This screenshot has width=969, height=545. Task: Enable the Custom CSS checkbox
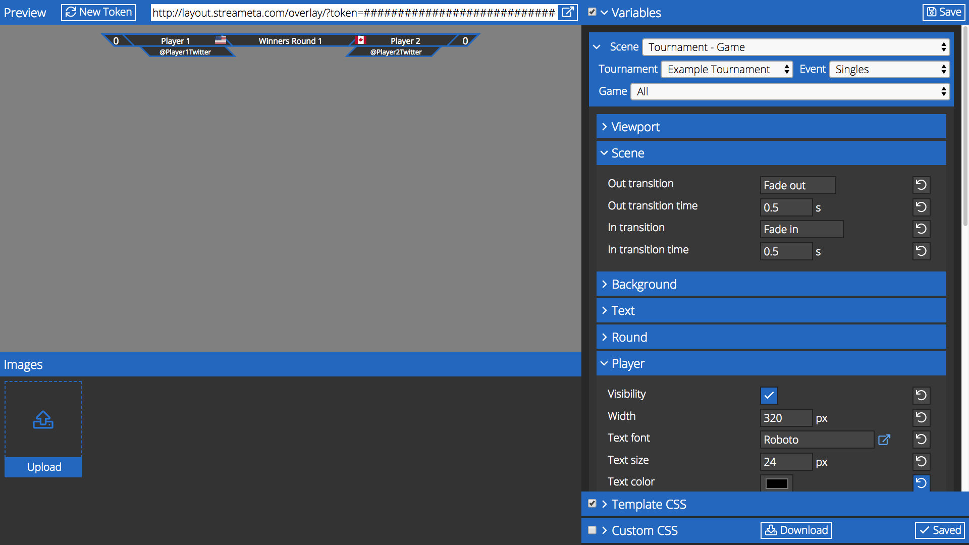(592, 530)
